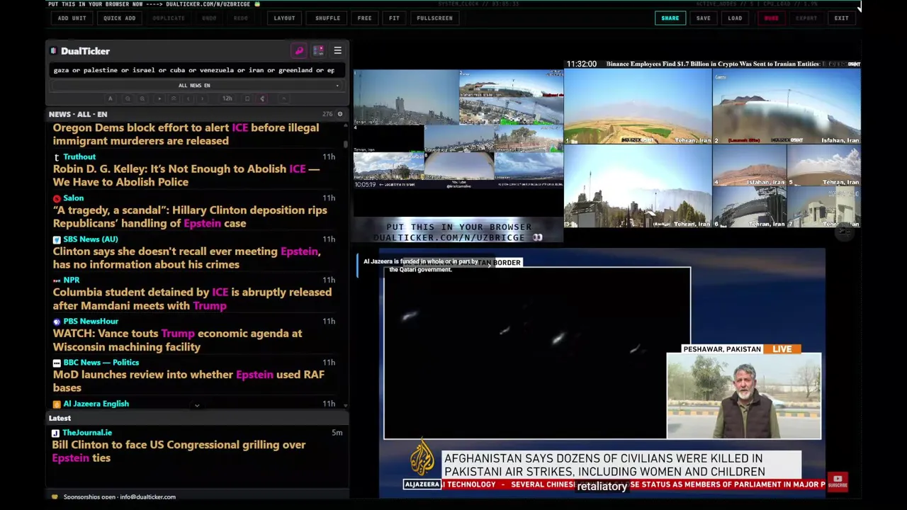Click the next arrow in ticker toolbar
This screenshot has height=510, width=907.
point(203,98)
